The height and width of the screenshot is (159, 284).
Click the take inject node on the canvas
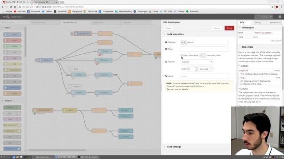[46, 60]
